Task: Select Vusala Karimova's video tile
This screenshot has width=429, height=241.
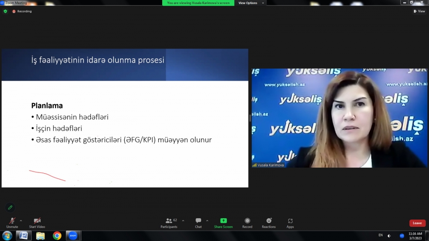Action: coord(339,118)
